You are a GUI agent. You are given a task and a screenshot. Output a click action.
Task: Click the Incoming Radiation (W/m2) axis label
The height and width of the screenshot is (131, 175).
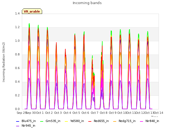click(x=4, y=62)
